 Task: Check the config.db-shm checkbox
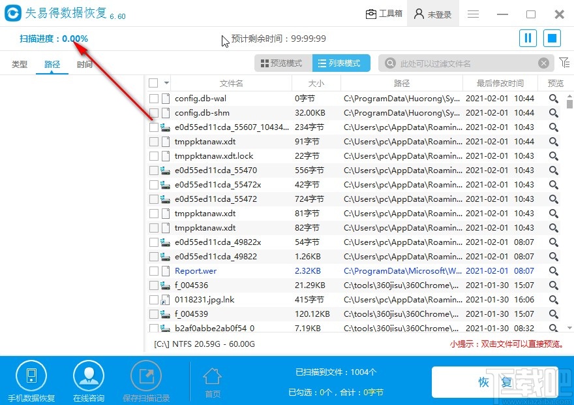(x=154, y=113)
